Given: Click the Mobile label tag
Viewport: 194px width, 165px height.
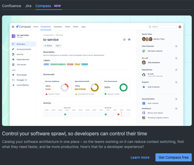Looking at the screenshot, I should pyautogui.click(x=85, y=64).
